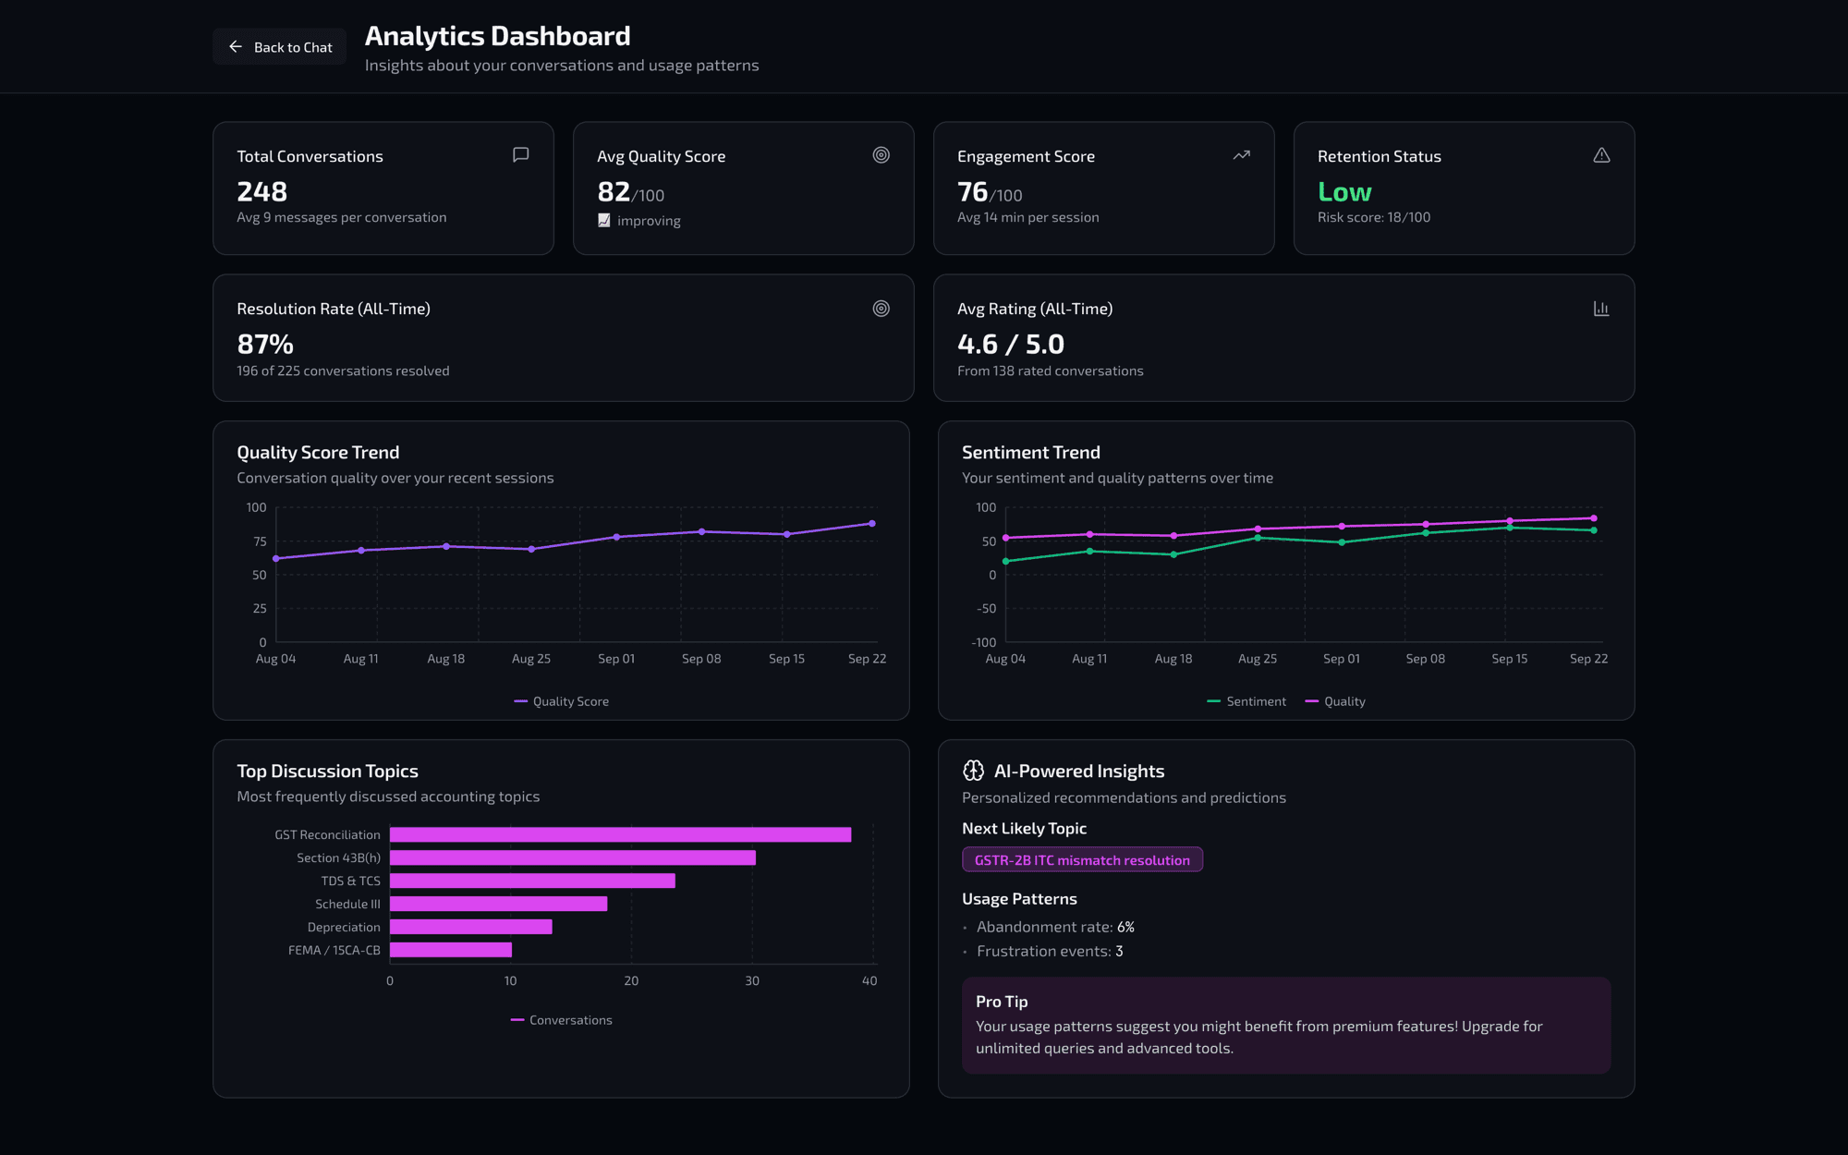Toggle the Quality Score legend item
Screen dimensions: 1848x1155
[561, 701]
